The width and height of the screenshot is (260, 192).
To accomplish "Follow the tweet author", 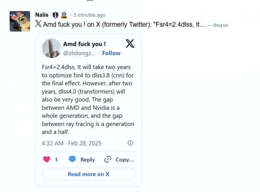I will (111, 53).
